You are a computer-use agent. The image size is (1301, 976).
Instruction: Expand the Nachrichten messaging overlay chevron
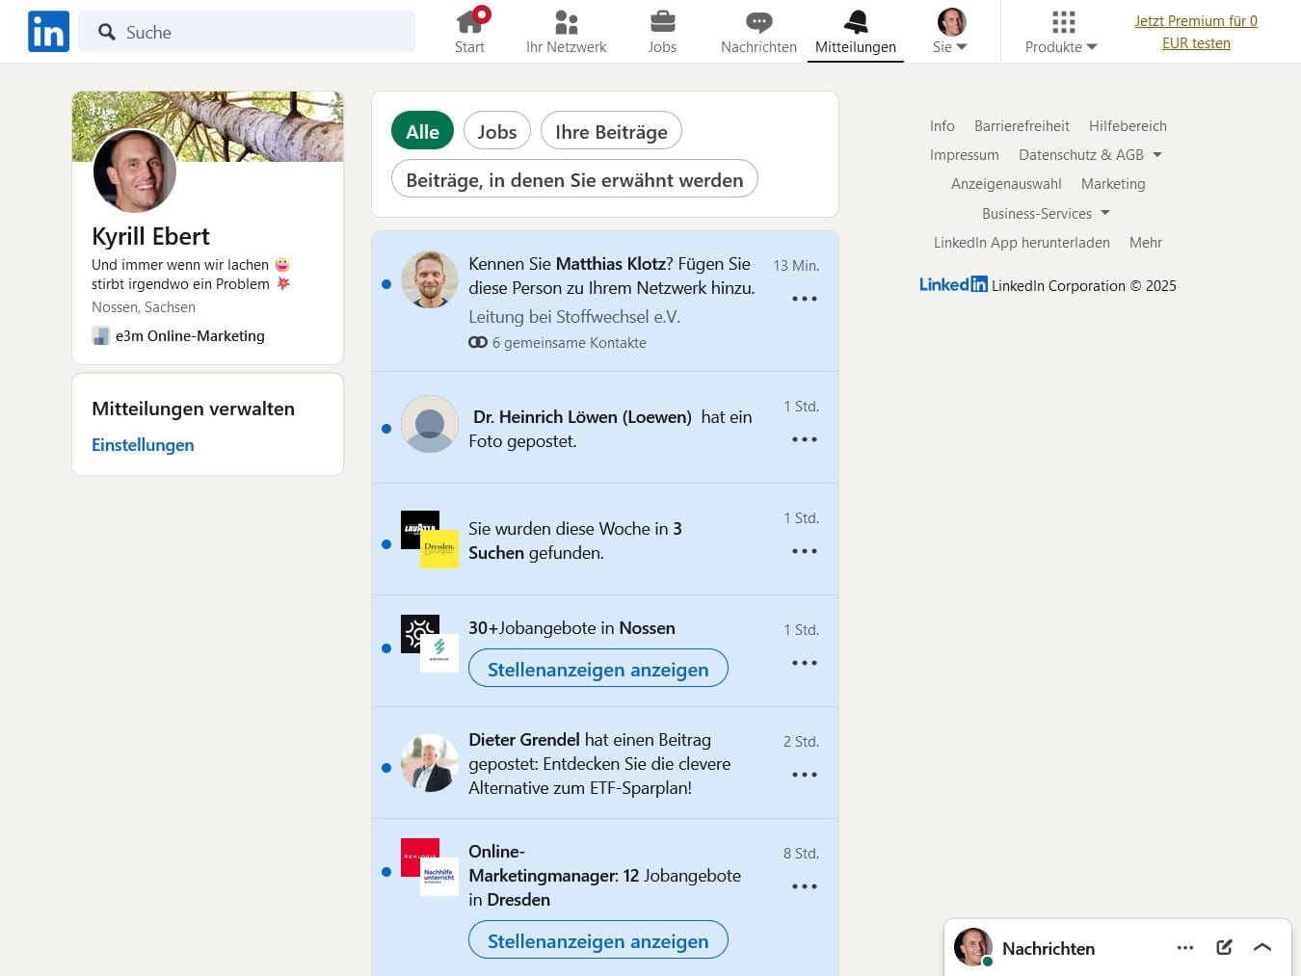pos(1262,948)
